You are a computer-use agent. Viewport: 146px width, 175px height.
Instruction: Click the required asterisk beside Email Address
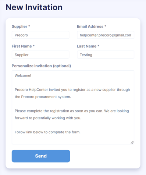pos(105,26)
